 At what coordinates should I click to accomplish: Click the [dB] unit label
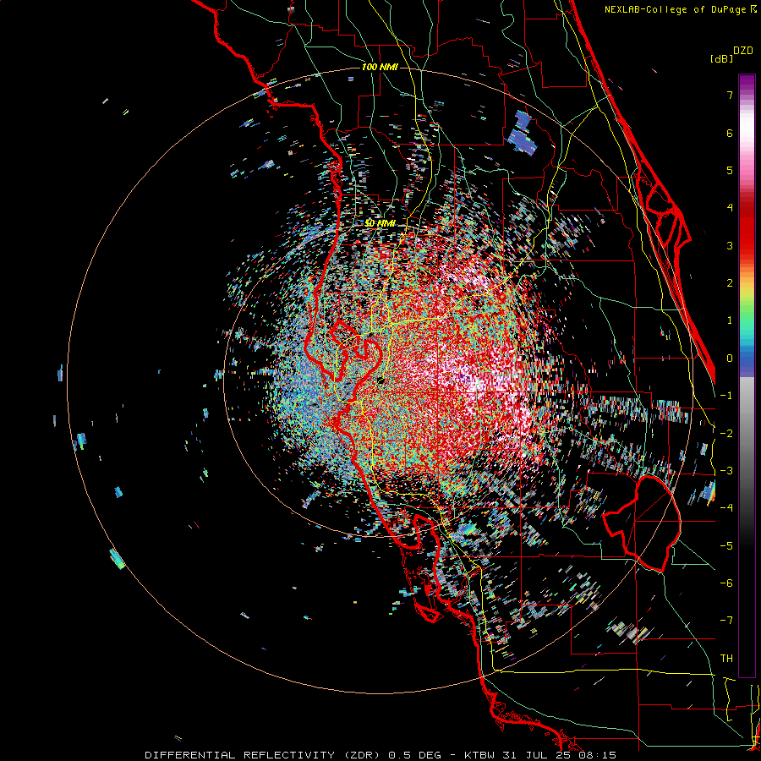(x=721, y=58)
